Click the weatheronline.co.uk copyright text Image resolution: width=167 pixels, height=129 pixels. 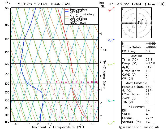[x=139, y=127]
